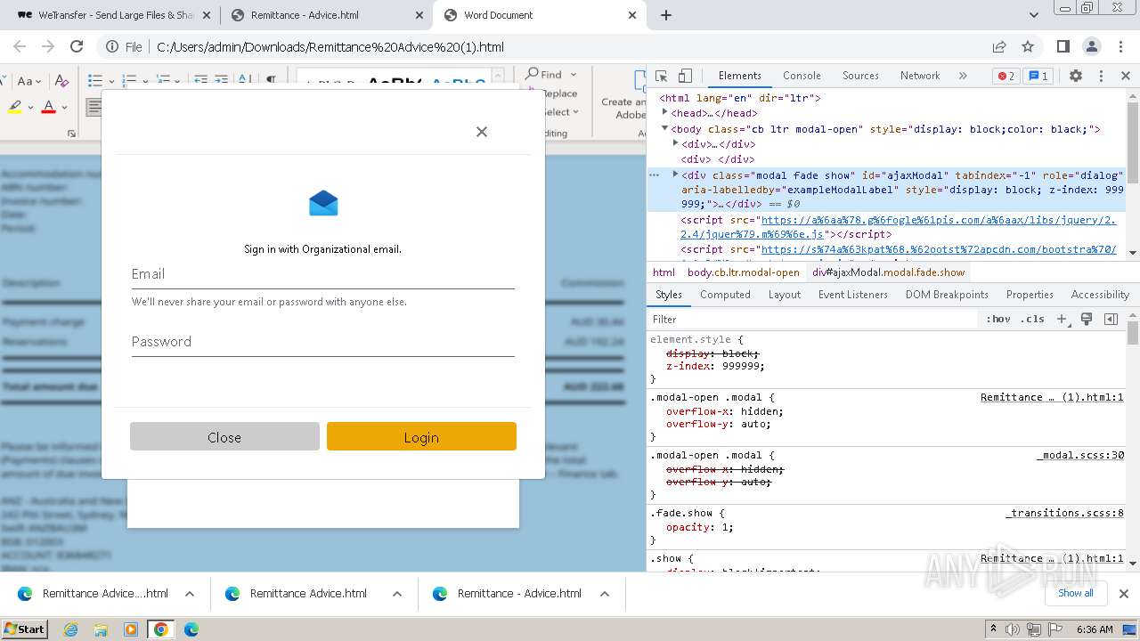Share this page icon in address bar
The width and height of the screenshot is (1140, 641).
(x=999, y=47)
